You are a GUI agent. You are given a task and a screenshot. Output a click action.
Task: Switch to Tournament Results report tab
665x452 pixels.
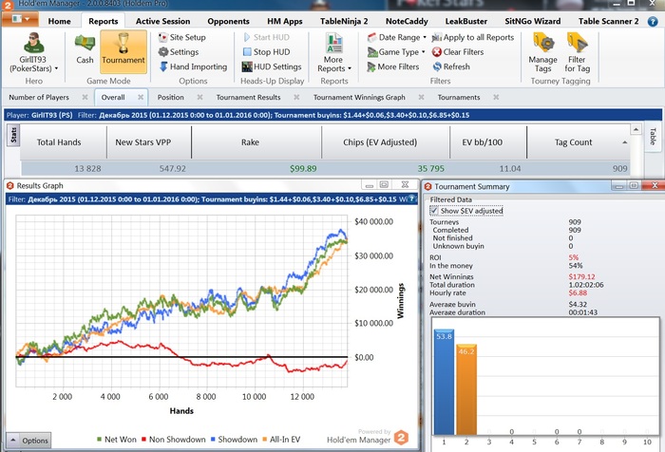pos(249,97)
